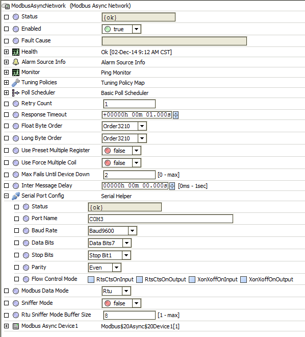Click the Retry Count property icon
The image size is (305, 337).
[x=16, y=104]
